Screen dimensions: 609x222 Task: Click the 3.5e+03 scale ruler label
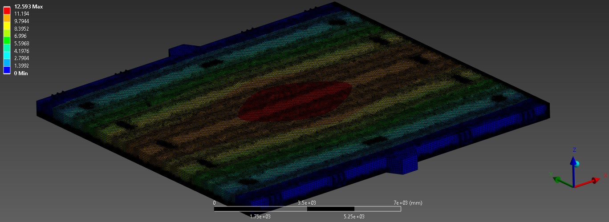[x=307, y=203]
